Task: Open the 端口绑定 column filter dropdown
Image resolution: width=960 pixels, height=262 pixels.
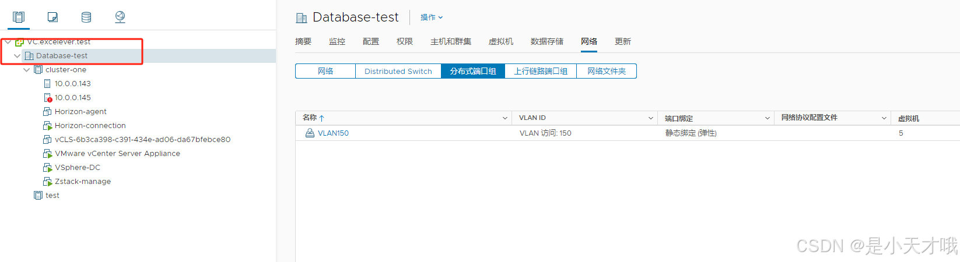Action: tap(768, 118)
